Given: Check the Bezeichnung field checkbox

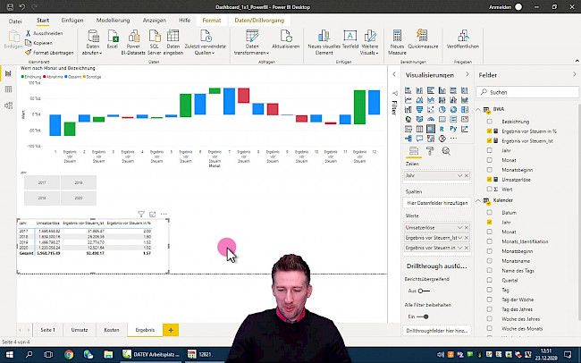Looking at the screenshot, I should point(489,120).
